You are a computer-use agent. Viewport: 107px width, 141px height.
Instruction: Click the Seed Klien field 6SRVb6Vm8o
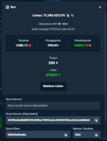click(x=38, y=135)
